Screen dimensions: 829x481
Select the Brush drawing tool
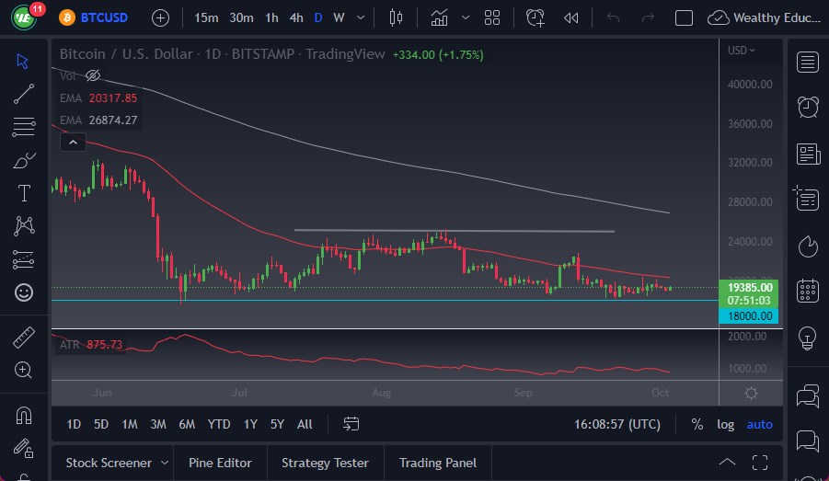click(24, 160)
